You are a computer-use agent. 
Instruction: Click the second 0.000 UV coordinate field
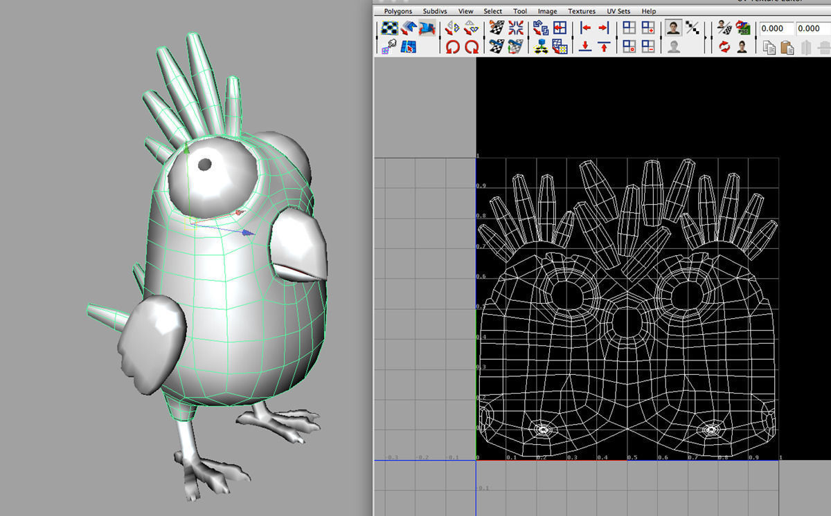[813, 28]
